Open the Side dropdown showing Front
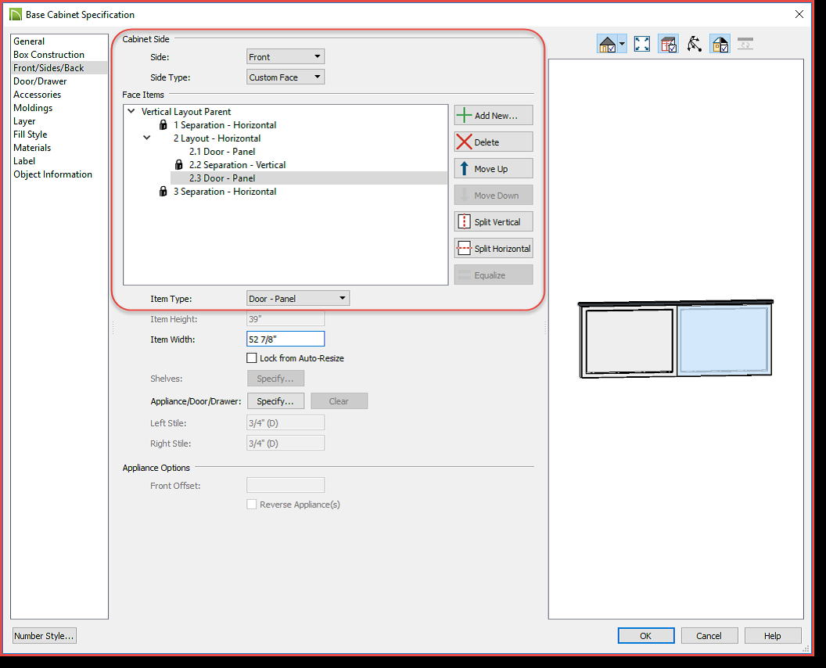826x668 pixels. tap(285, 57)
